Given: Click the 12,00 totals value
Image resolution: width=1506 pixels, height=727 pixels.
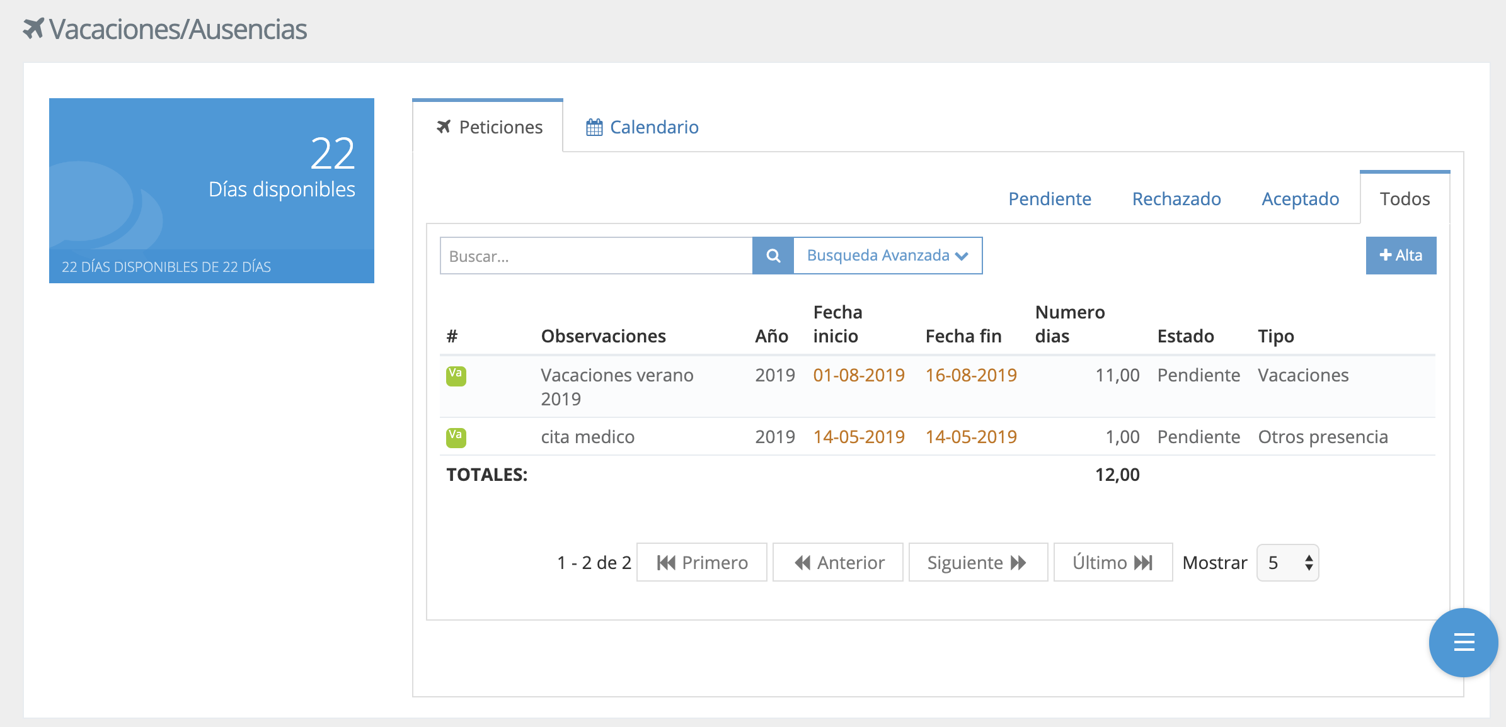Looking at the screenshot, I should click(x=1117, y=475).
